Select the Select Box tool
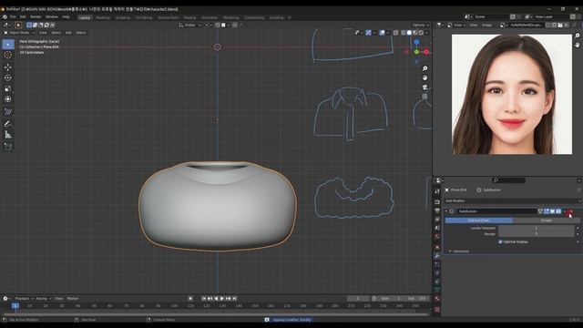The width and height of the screenshot is (583, 328). pyautogui.click(x=8, y=45)
